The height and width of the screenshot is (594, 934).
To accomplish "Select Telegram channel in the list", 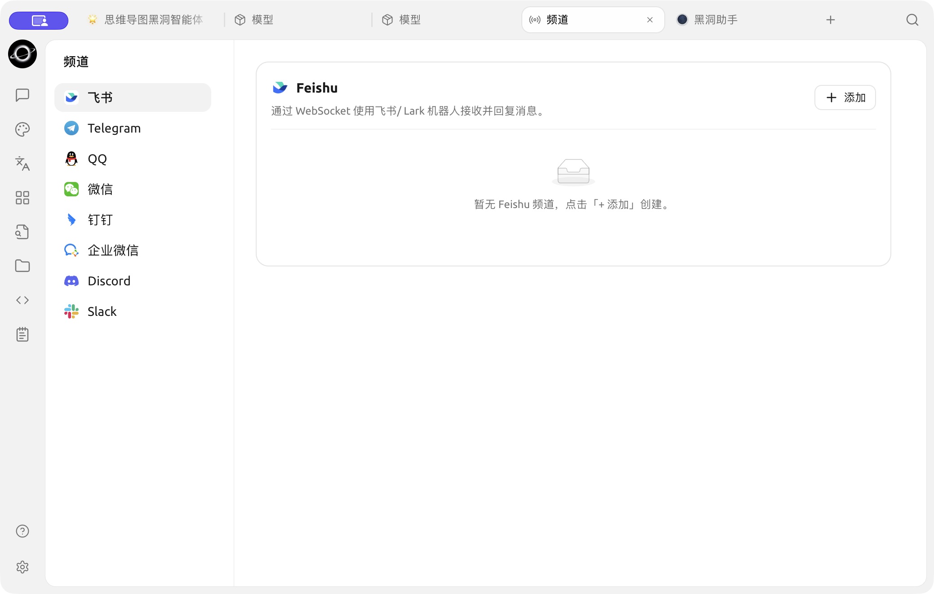I will (x=133, y=128).
